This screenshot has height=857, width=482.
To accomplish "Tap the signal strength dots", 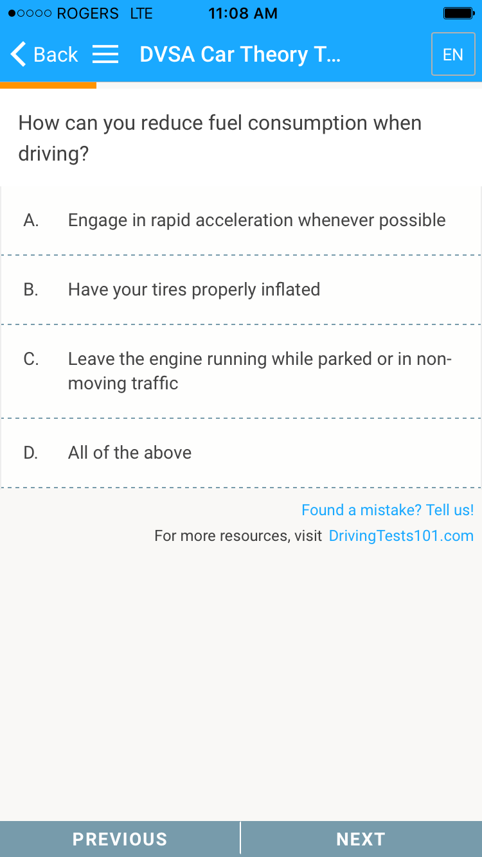I will (x=30, y=13).
